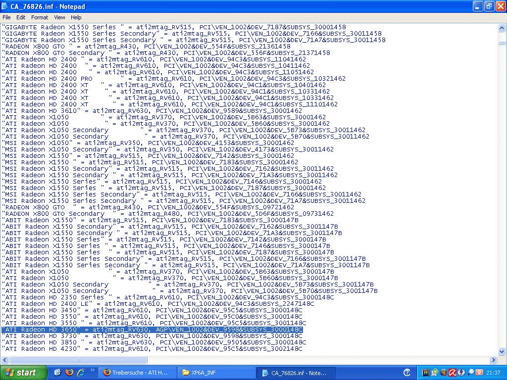Image resolution: width=507 pixels, height=380 pixels.
Task: Click the GIGABYTE Radeon X1550 Series line with DEV_7187
Action: coord(174,27)
